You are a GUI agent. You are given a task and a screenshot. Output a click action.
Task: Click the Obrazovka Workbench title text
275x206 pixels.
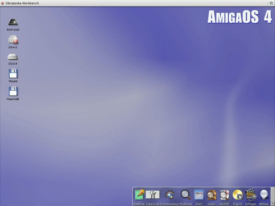click(x=22, y=3)
